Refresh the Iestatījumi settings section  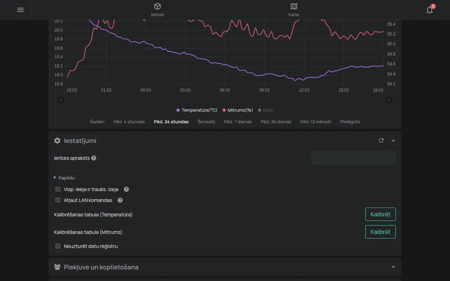[x=381, y=140]
